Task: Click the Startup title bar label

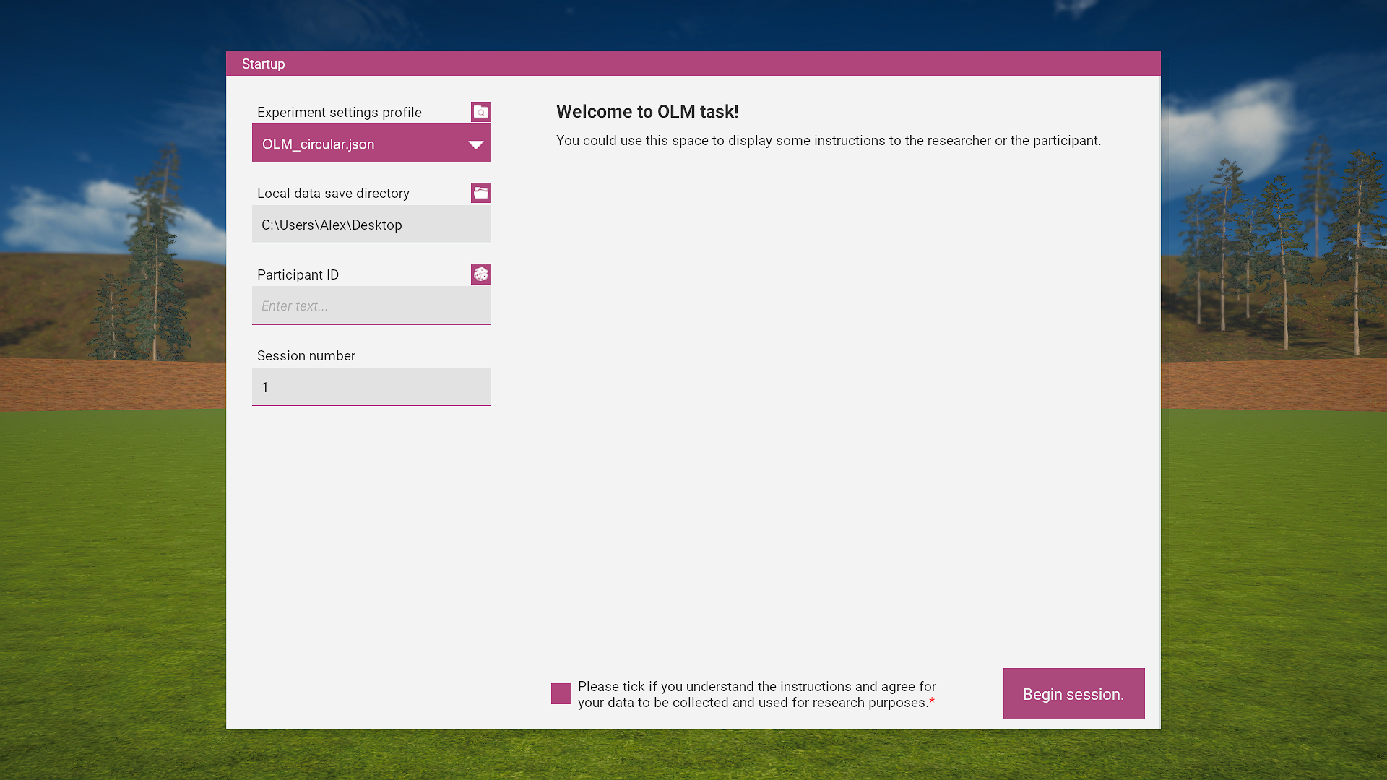Action: point(264,64)
